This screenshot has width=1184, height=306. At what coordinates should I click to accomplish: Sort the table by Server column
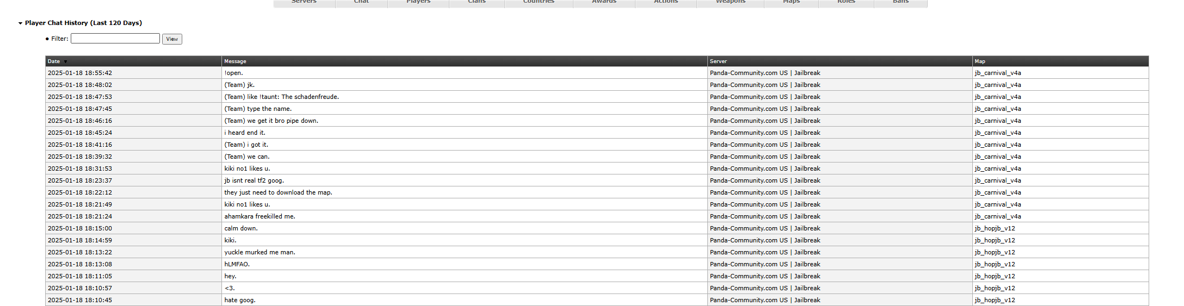718,61
